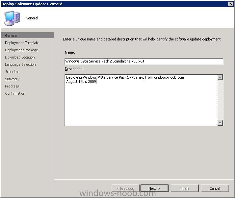Click the instruction text about unique name

(x=142, y=39)
